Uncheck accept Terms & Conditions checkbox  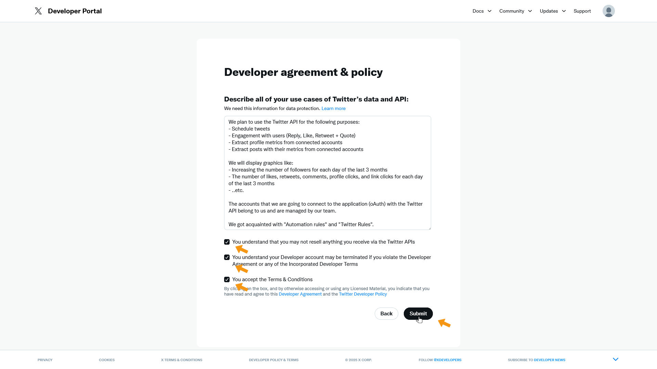[x=227, y=279]
